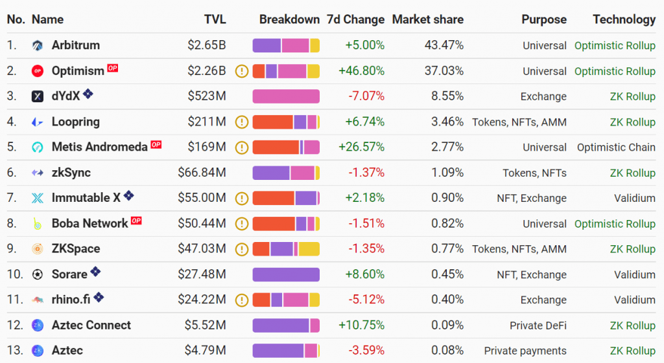Image resolution: width=664 pixels, height=363 pixels.
Task: Click the Aztec Connect purple logo
Action: pos(37,325)
